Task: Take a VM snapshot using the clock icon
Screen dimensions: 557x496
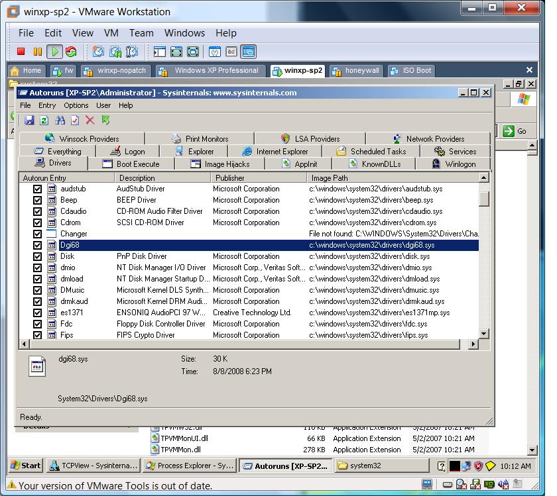Action: [98, 52]
